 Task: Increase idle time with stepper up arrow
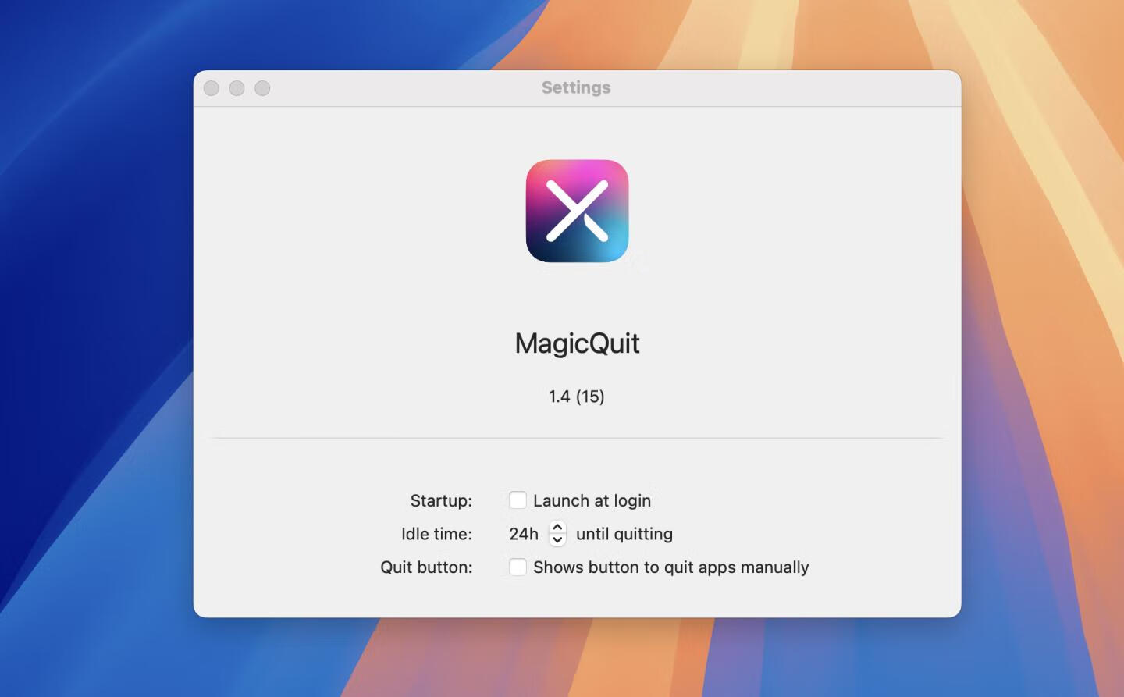(557, 528)
